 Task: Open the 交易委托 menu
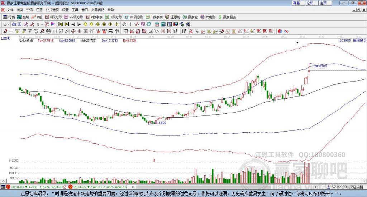pyautogui.click(x=97, y=10)
